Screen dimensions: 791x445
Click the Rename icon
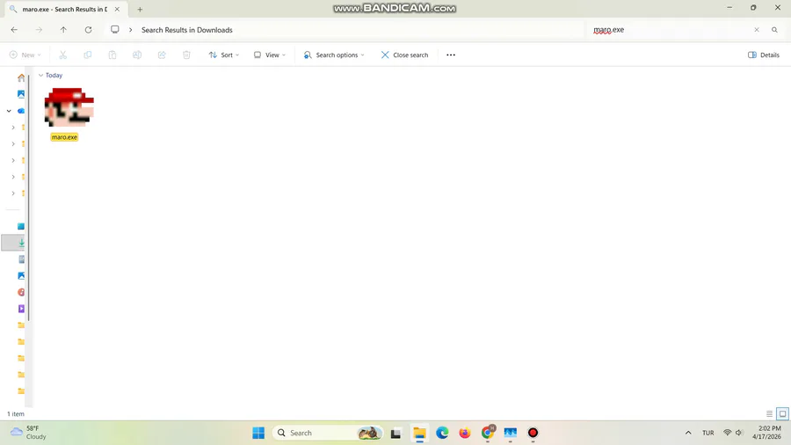(x=137, y=55)
